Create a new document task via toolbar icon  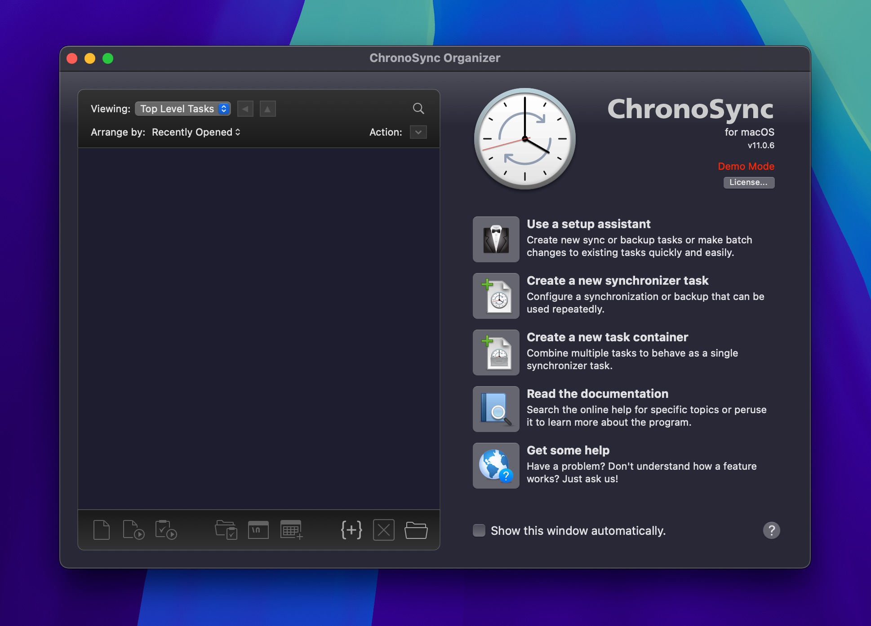point(102,530)
